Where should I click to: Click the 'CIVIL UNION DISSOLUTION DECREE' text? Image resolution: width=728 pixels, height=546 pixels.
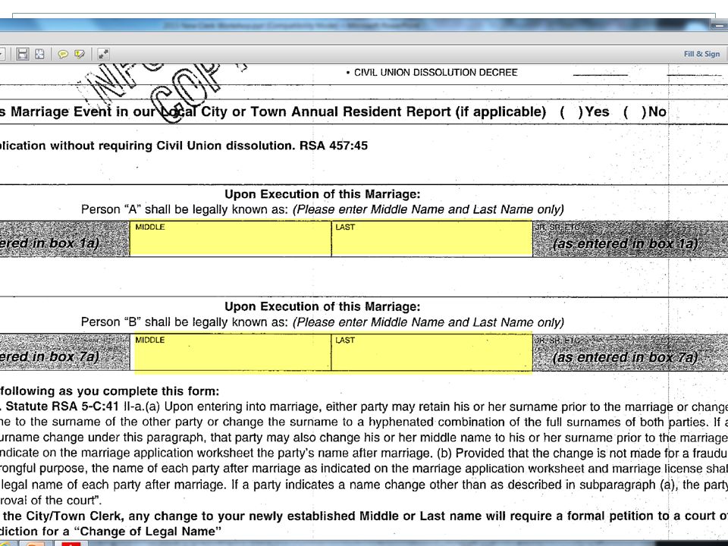click(x=435, y=73)
